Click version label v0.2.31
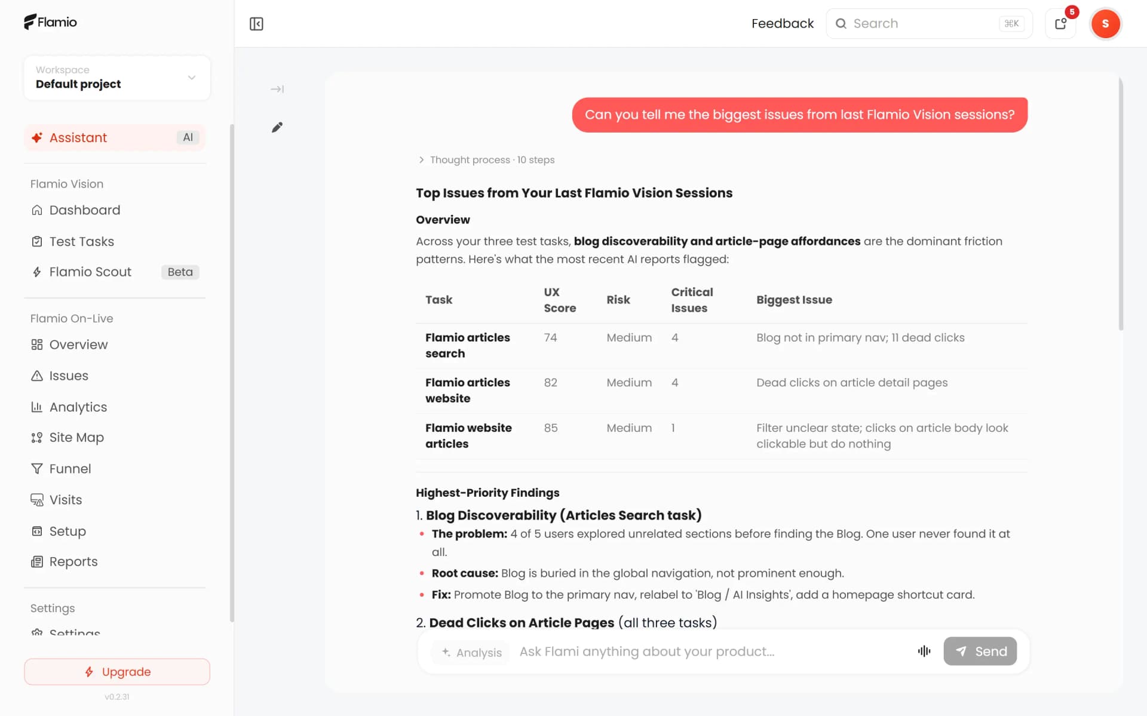 coord(117,697)
